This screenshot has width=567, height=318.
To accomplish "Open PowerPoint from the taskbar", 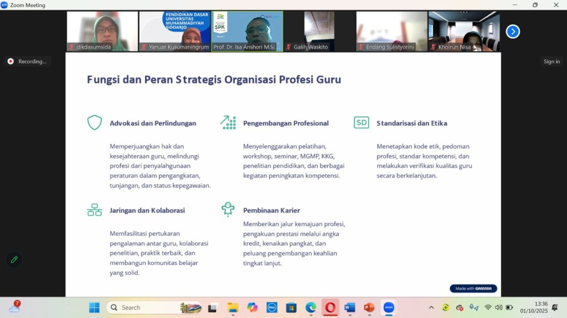I will click(369, 308).
